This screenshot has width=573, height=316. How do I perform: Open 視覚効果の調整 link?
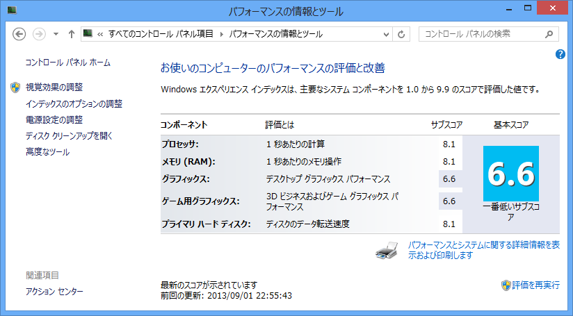click(54, 88)
